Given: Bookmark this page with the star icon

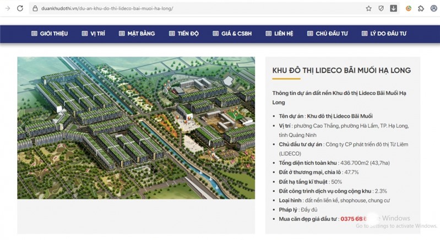Looking at the screenshot, I should 368,9.
